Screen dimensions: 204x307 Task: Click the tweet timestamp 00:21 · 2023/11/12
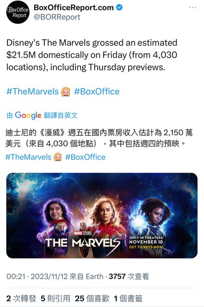(x=37, y=276)
